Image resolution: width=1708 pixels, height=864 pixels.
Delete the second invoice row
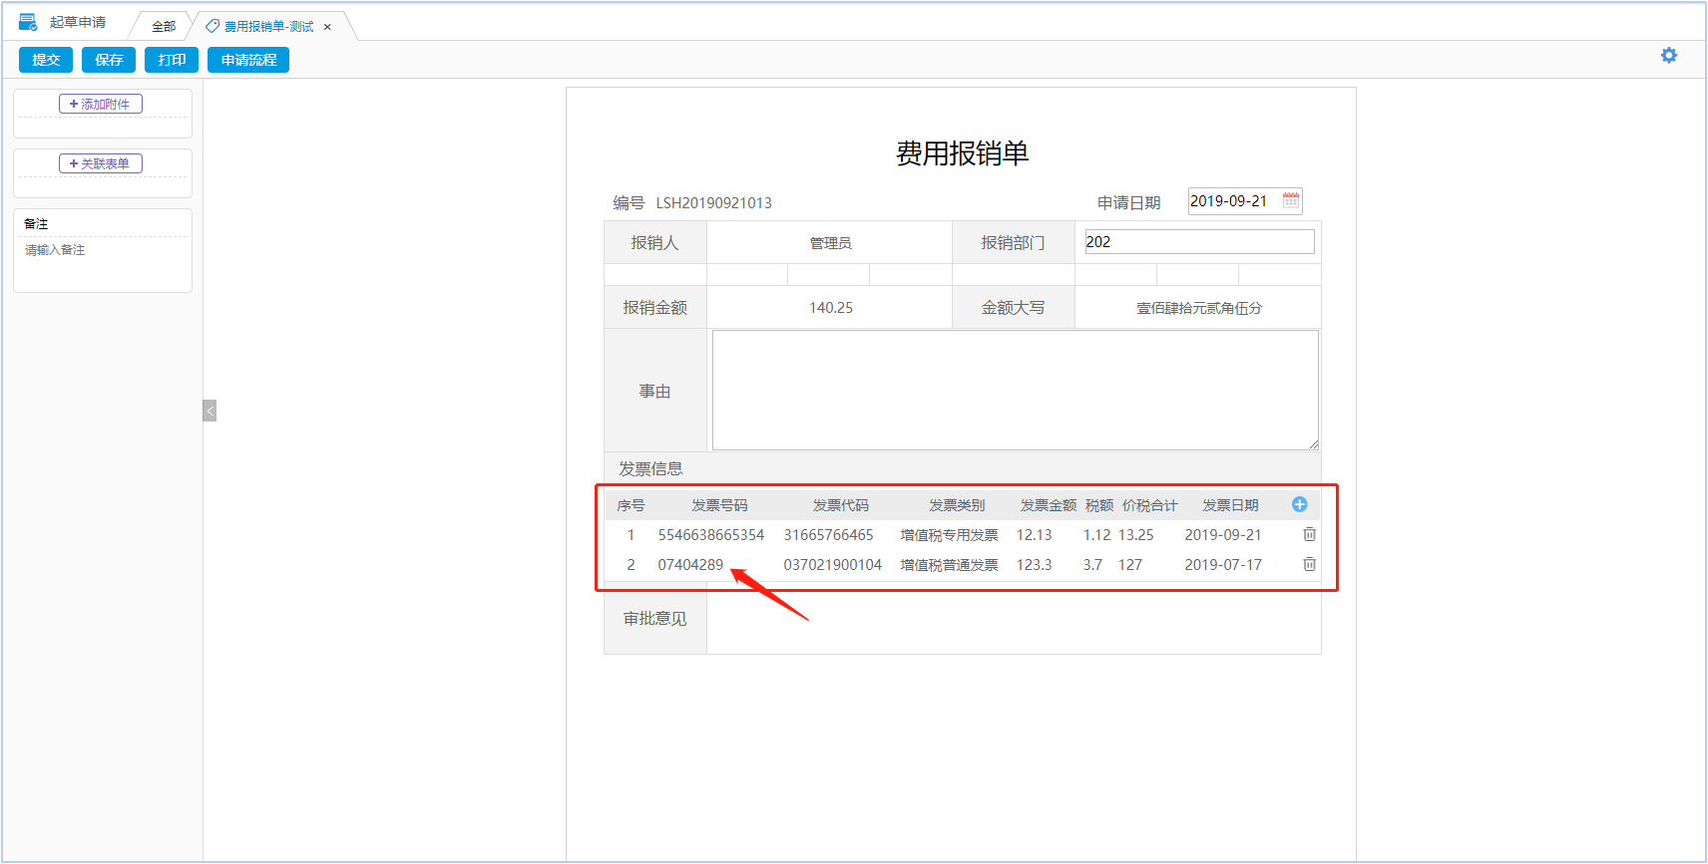coord(1309,565)
